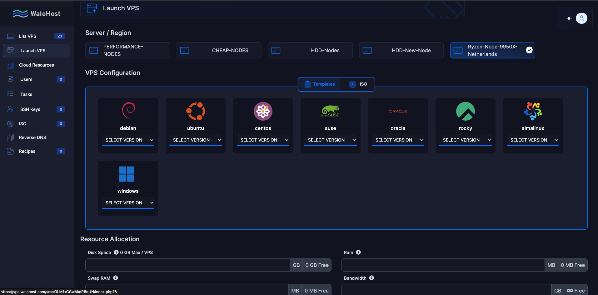
Task: Click the Swap RAM info icon
Action: pos(116,278)
